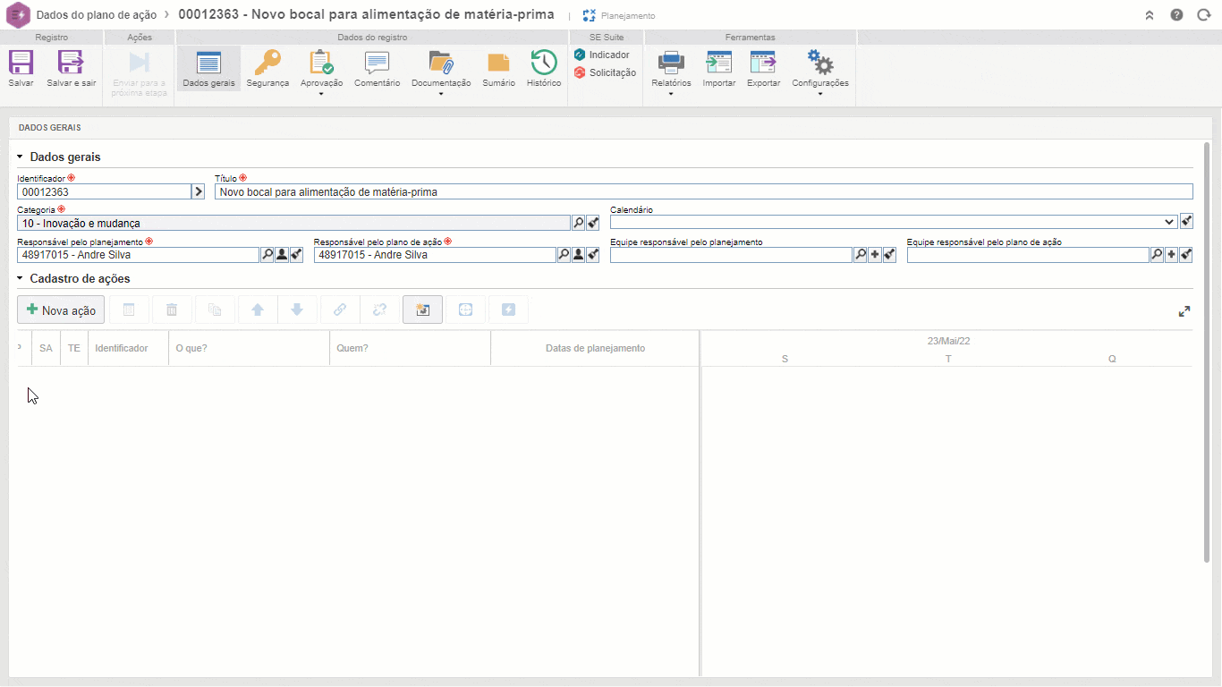Click the Salvar e sair icon
Viewport: 1222px width, 687px height.
point(71,64)
